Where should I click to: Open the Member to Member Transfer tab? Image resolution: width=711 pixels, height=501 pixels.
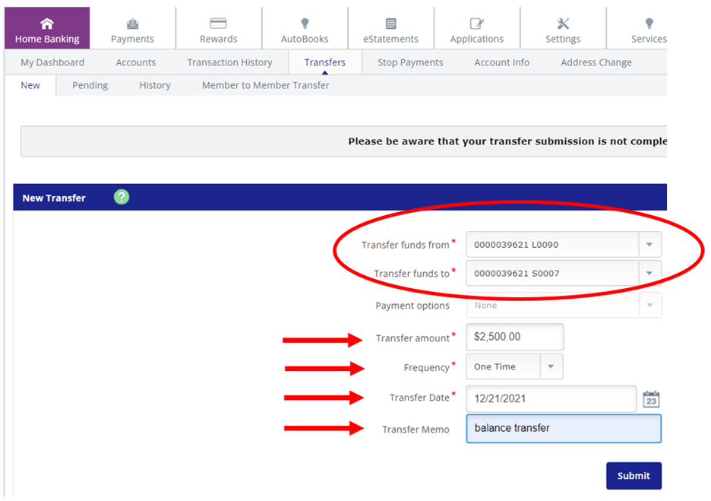(x=264, y=85)
